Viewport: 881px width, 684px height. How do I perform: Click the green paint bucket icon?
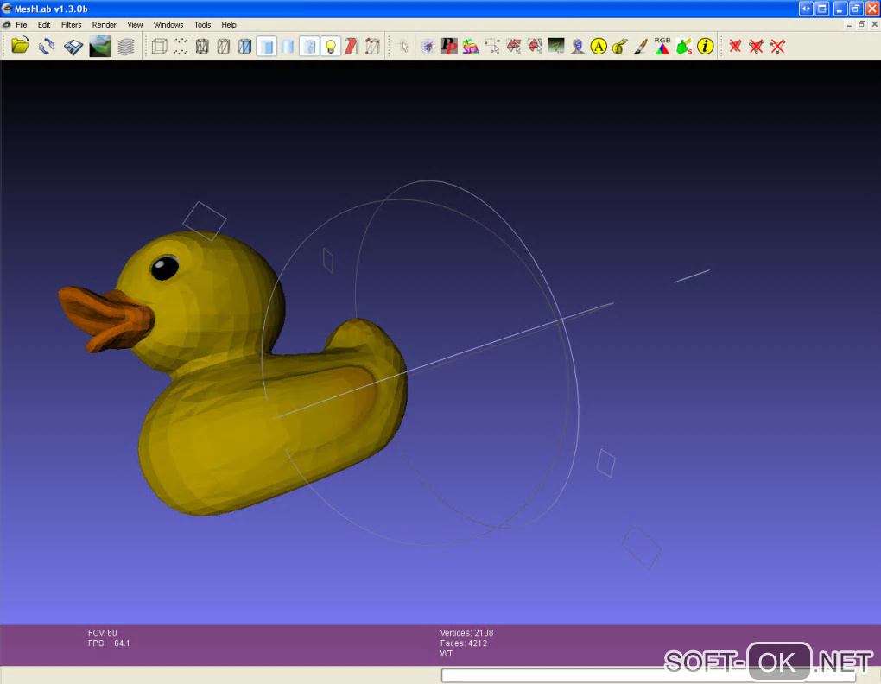click(x=684, y=46)
